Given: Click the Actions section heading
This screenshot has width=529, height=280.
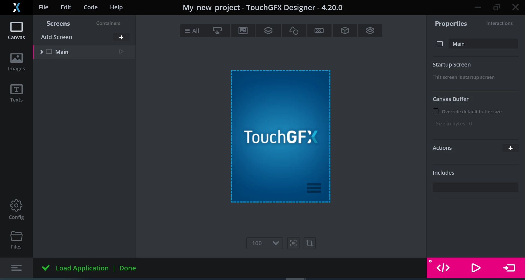Looking at the screenshot, I should 442,148.
